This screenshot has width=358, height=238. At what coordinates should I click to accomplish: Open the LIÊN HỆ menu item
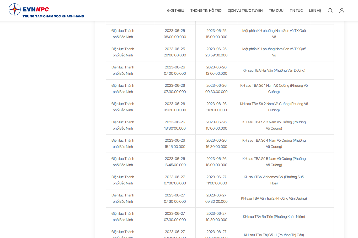pyautogui.click(x=315, y=10)
